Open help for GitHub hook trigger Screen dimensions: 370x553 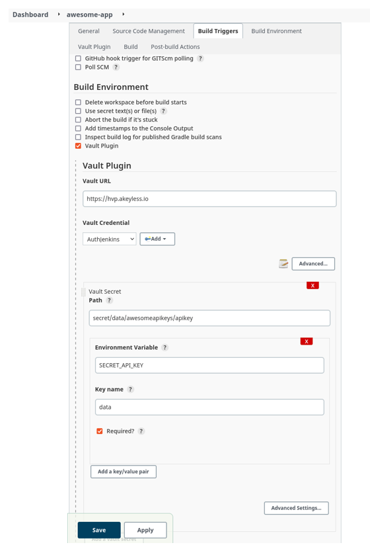pyautogui.click(x=200, y=59)
